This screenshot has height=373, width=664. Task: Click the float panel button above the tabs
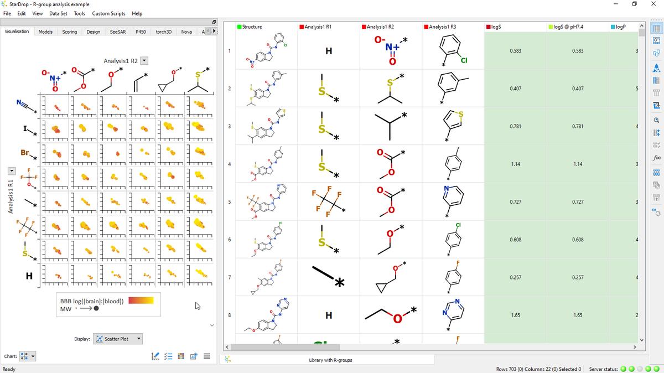pyautogui.click(x=214, y=21)
